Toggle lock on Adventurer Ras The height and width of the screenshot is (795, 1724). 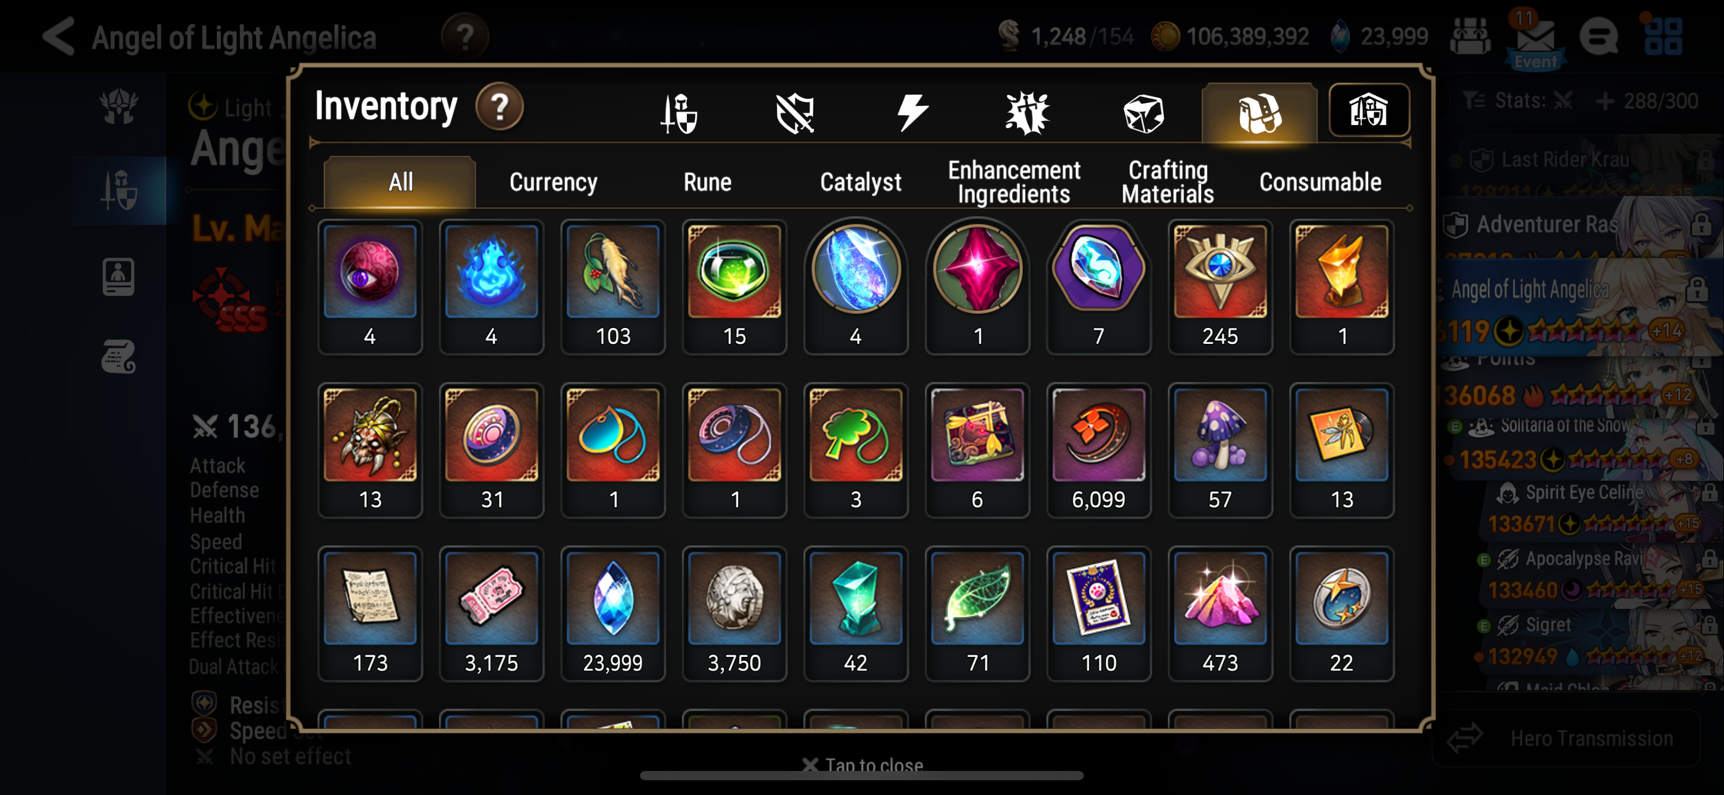pyautogui.click(x=1700, y=225)
